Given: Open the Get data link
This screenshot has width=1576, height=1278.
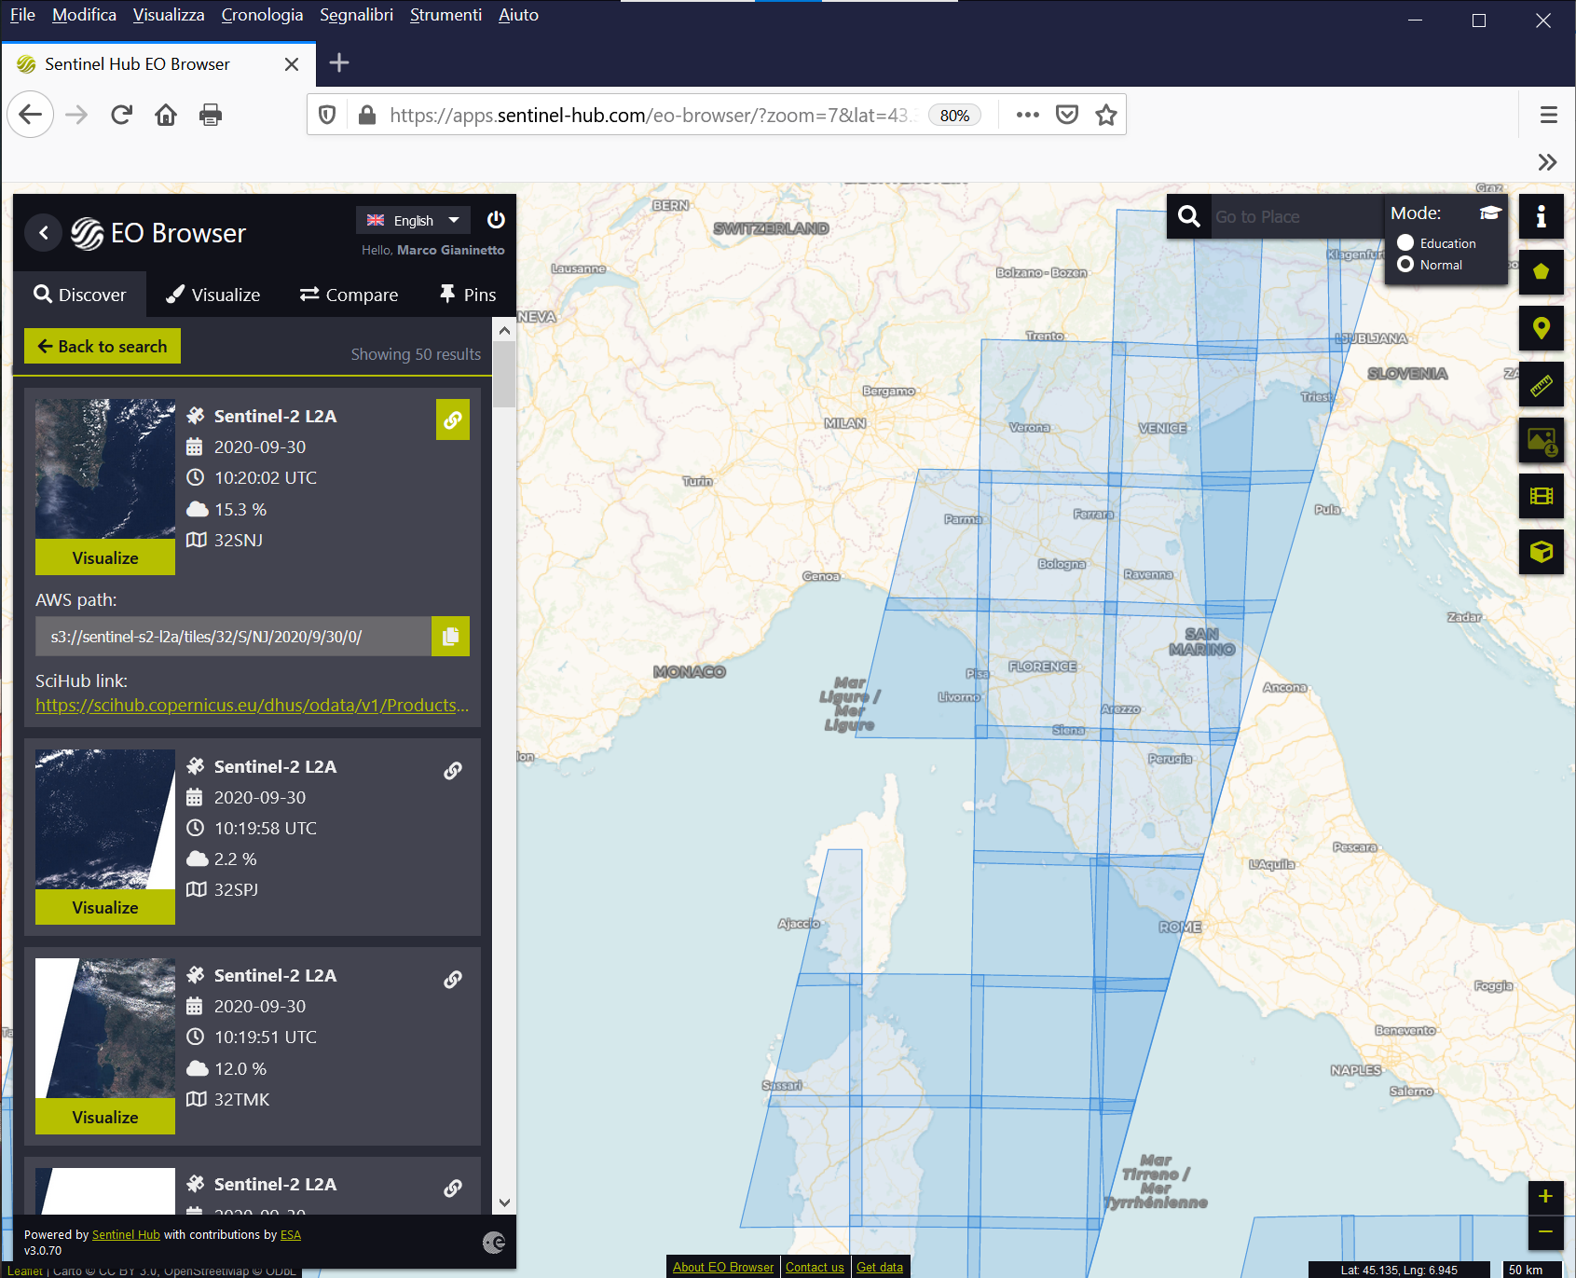Looking at the screenshot, I should (880, 1267).
